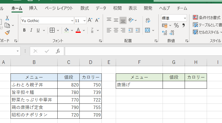Viewport: 222px width, 123px height.
Task: Apply percent style
Action: click(x=176, y=26)
